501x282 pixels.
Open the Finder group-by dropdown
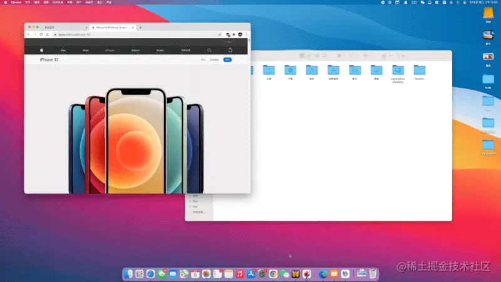click(340, 56)
